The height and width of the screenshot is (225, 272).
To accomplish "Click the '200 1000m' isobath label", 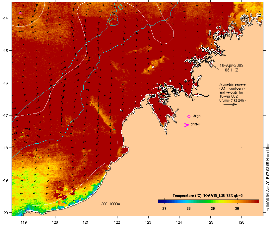I will point(110,204).
